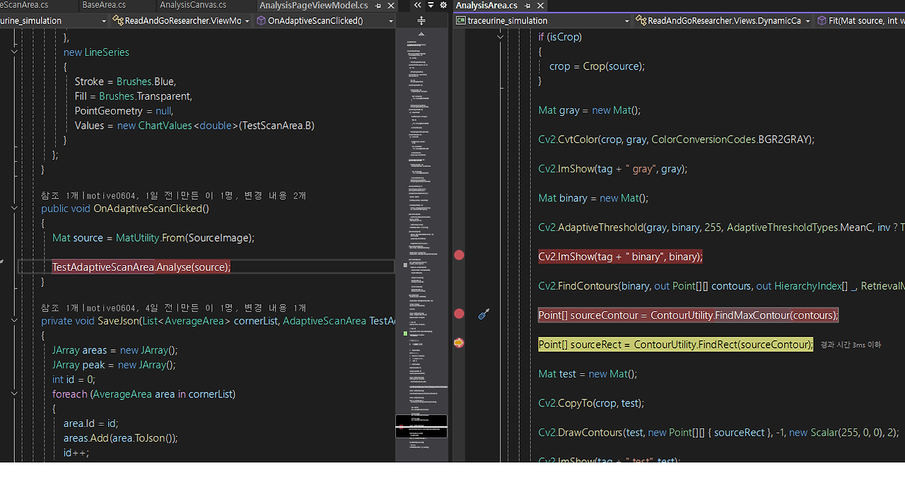Screen dimensions: 905x480
Task: Collapse the SaveJson method outline
Action: pyautogui.click(x=15, y=321)
